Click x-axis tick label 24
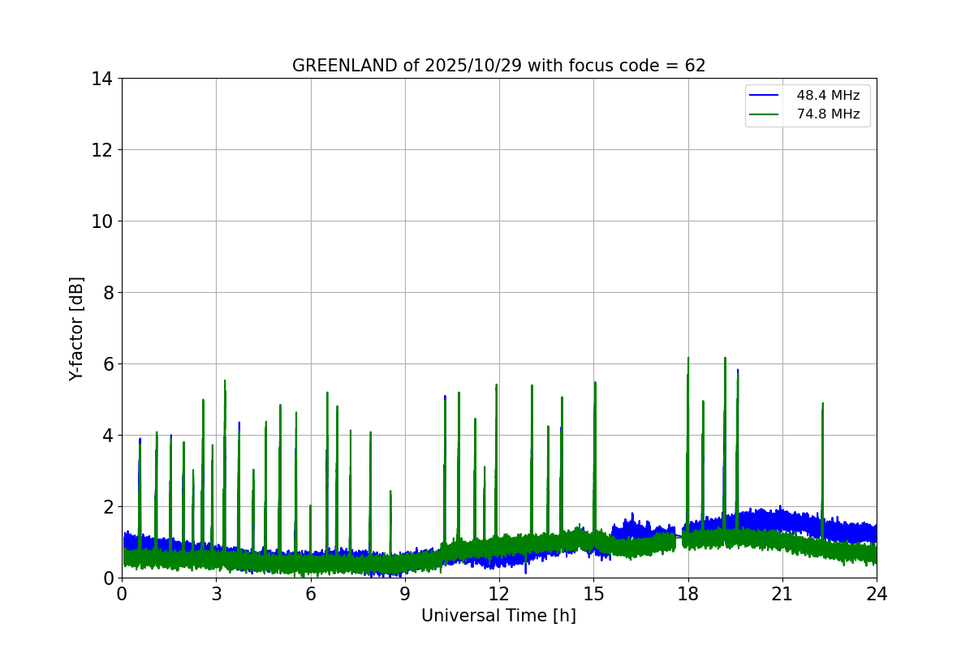The height and width of the screenshot is (649, 974). pos(877,594)
